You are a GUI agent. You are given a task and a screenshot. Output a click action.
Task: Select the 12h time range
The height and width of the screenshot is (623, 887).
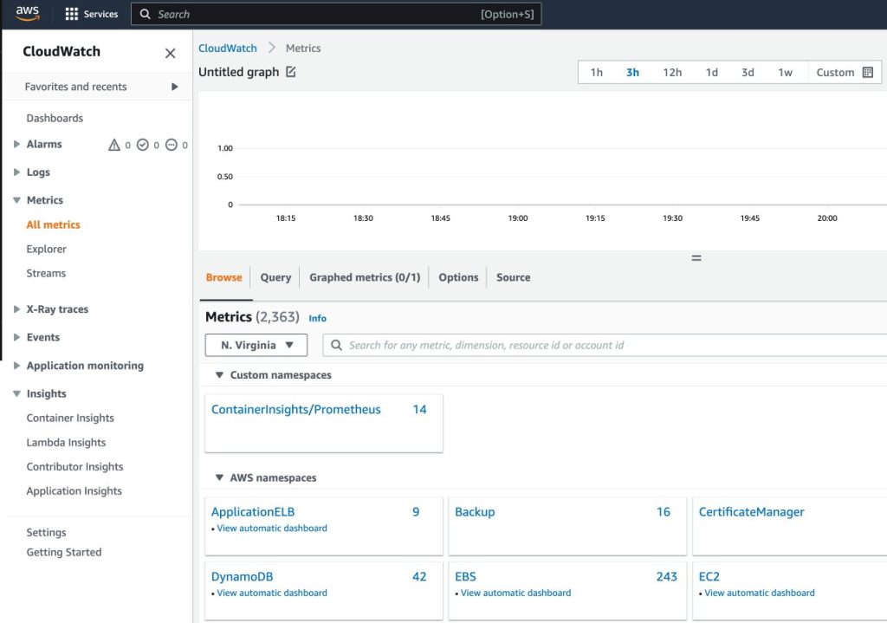672,73
